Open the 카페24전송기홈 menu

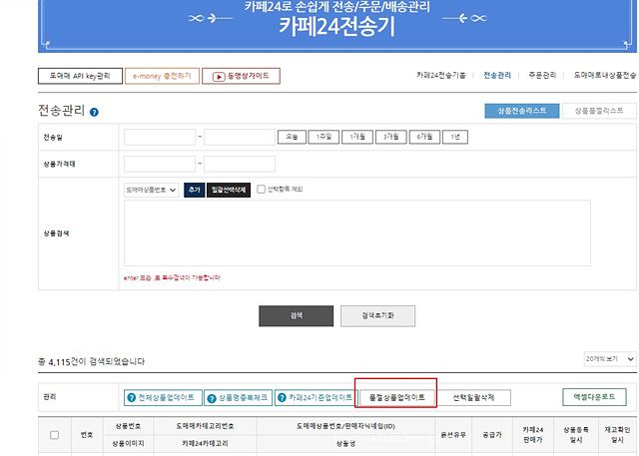click(x=441, y=75)
